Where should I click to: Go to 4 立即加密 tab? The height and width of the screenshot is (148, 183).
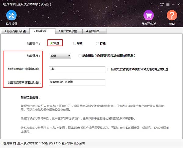(95, 31)
